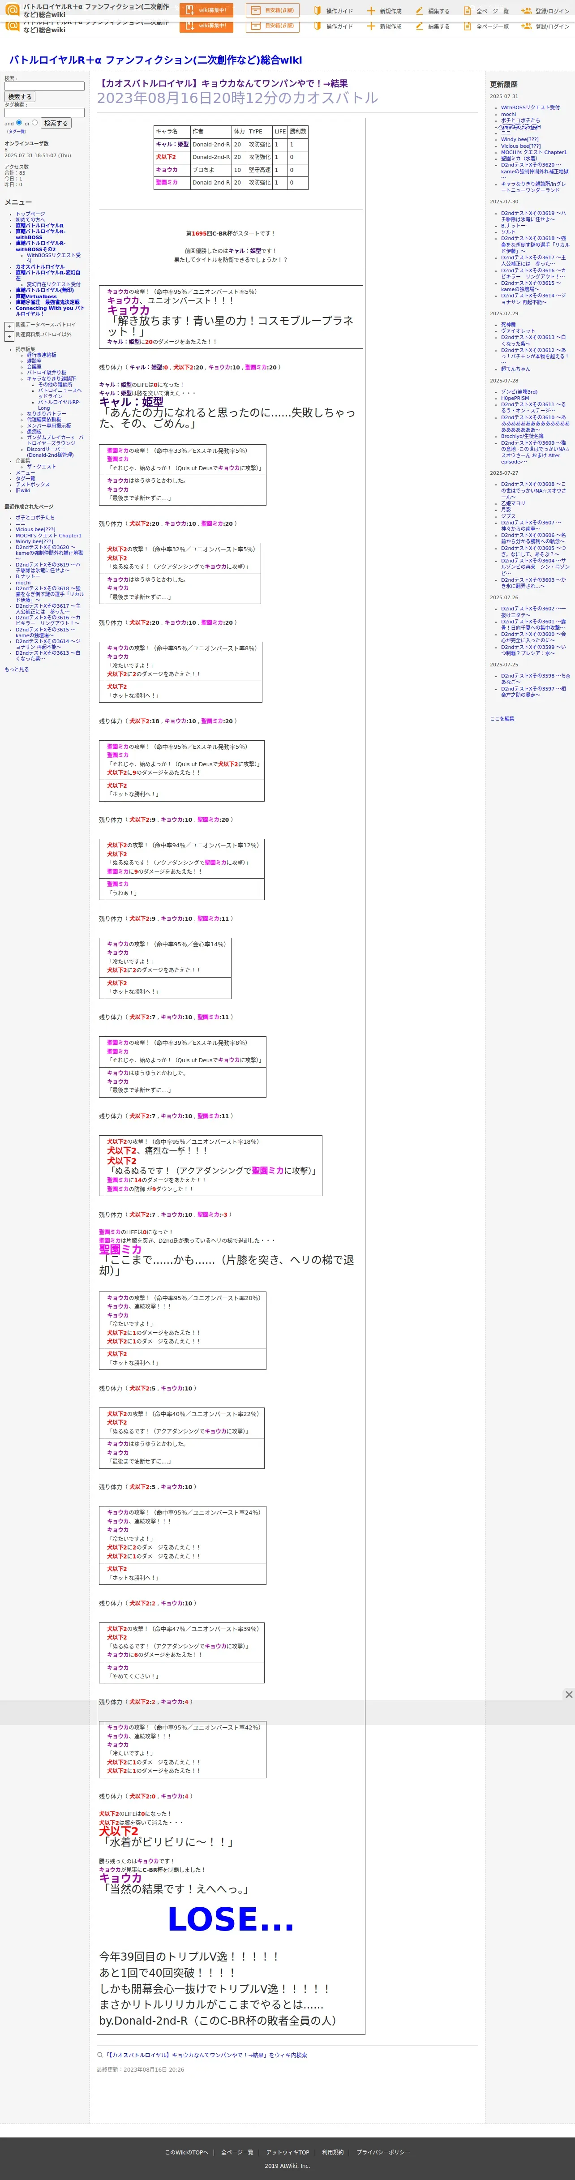The image size is (575, 2180).
Task: Open the カオスバトルロイヤル menu link
Action: [x=40, y=266]
